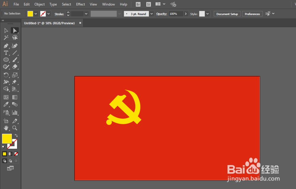
Task: Open the 3 pt. Round brush dropdown
Action: coord(152,14)
